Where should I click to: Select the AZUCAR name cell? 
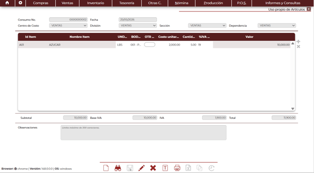tap(82, 45)
